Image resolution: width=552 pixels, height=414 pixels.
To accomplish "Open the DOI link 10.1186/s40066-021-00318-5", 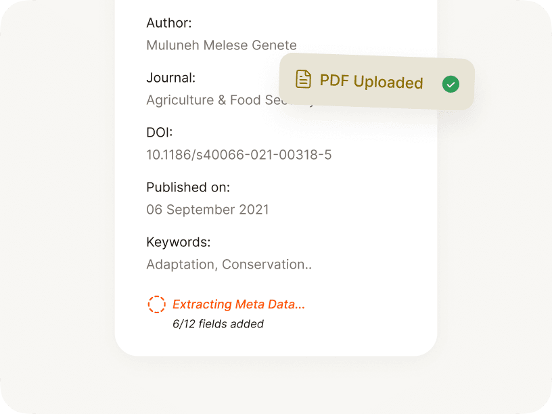I will pyautogui.click(x=239, y=154).
